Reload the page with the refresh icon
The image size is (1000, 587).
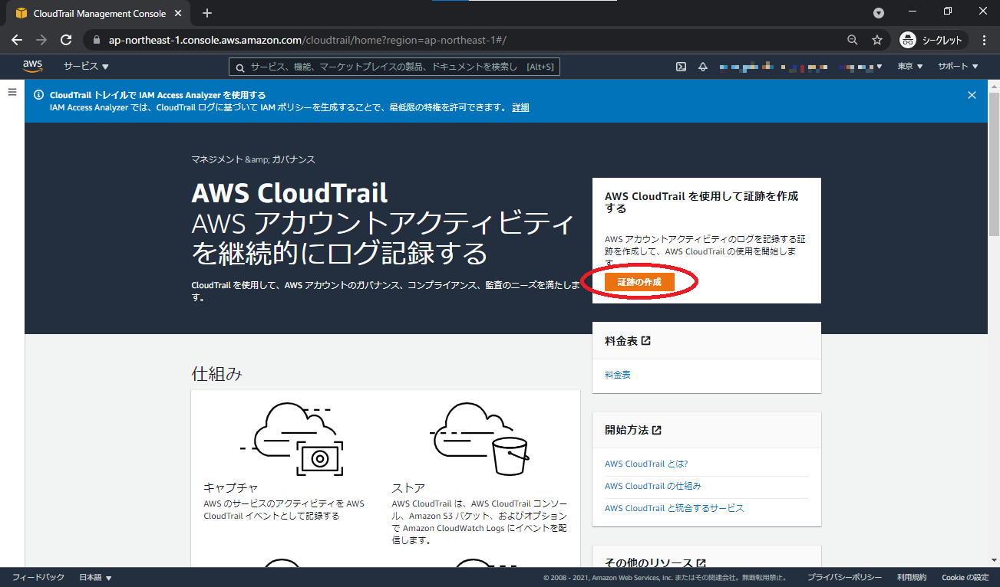click(x=66, y=40)
